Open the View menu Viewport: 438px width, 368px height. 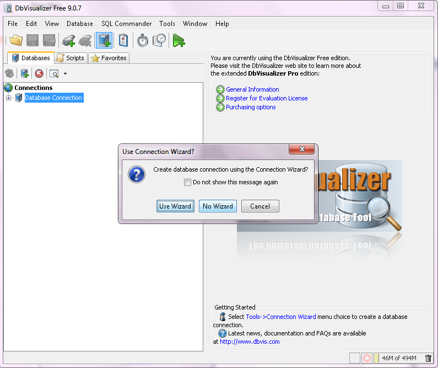pos(52,24)
